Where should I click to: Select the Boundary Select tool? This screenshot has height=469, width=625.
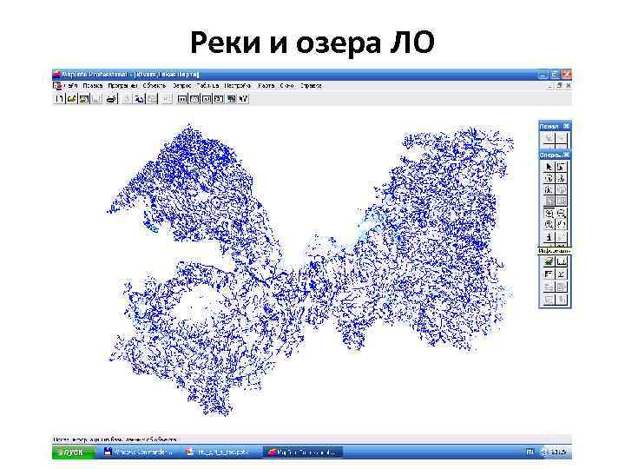pyautogui.click(x=549, y=190)
